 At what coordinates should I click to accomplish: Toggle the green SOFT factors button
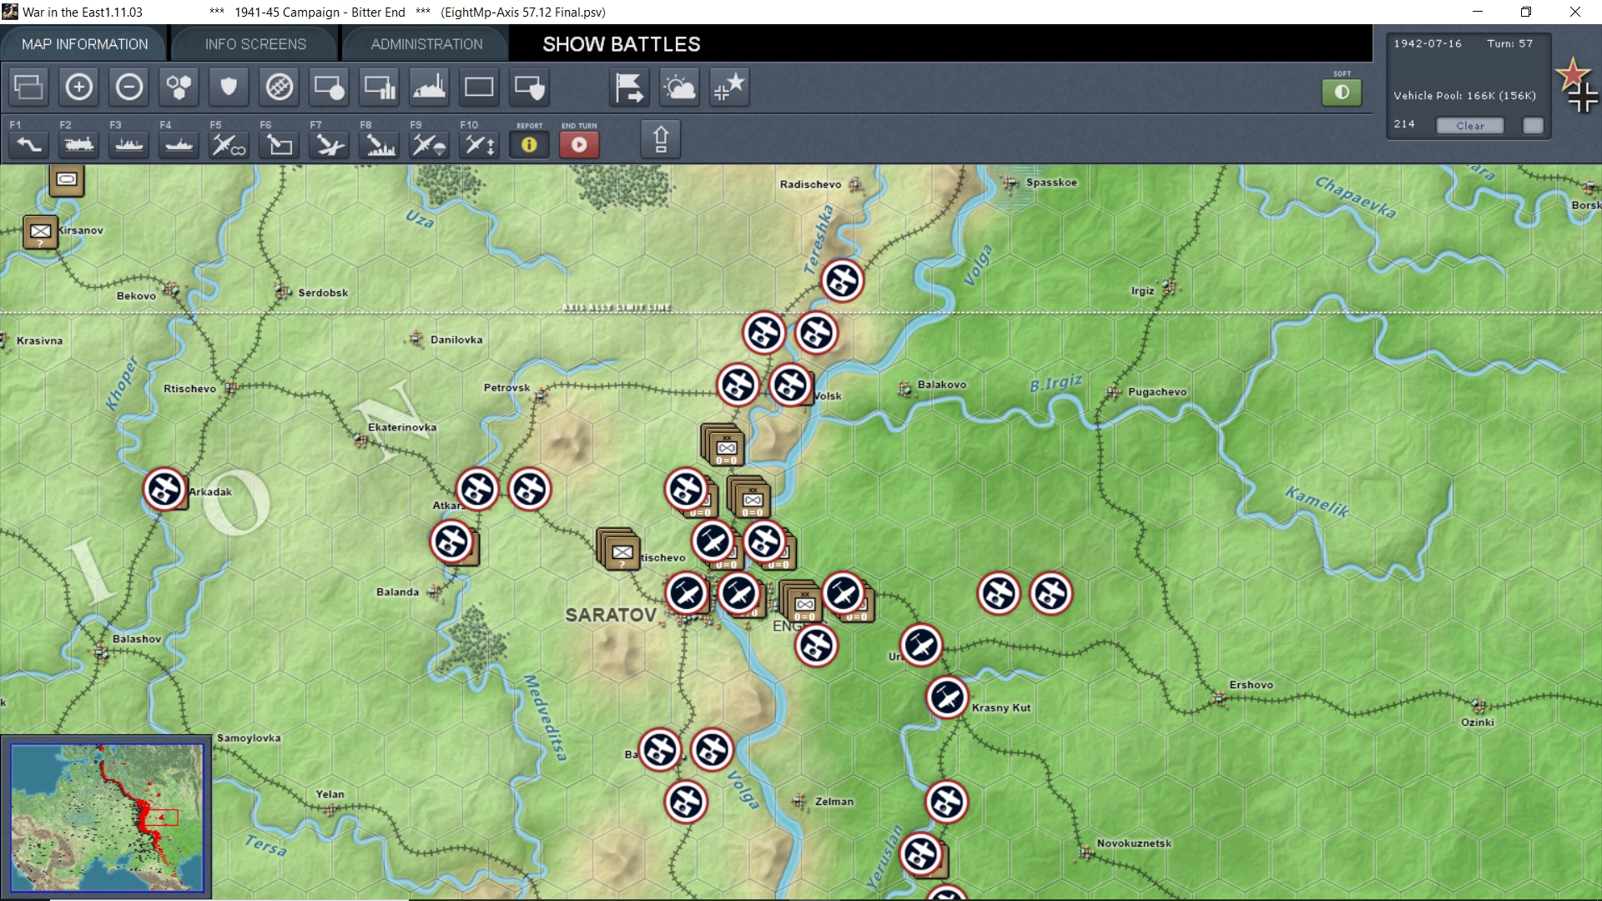[1341, 92]
